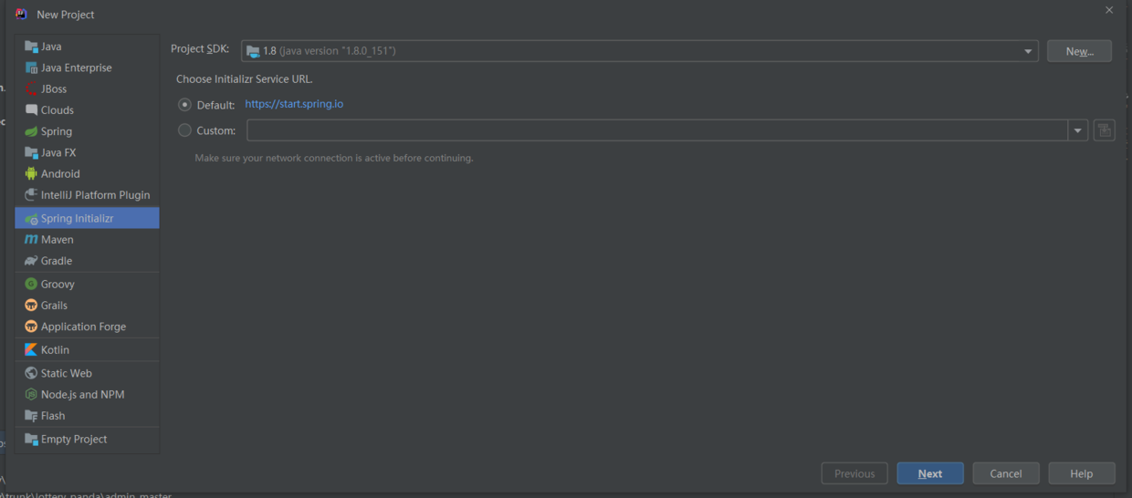Image resolution: width=1132 pixels, height=498 pixels.
Task: Click the Clouds speech-bubble icon
Action: [x=31, y=110]
